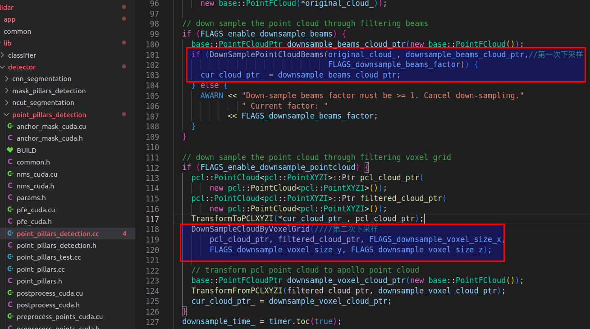Click TransformToPCLXYZI on line 117

tap(232, 219)
